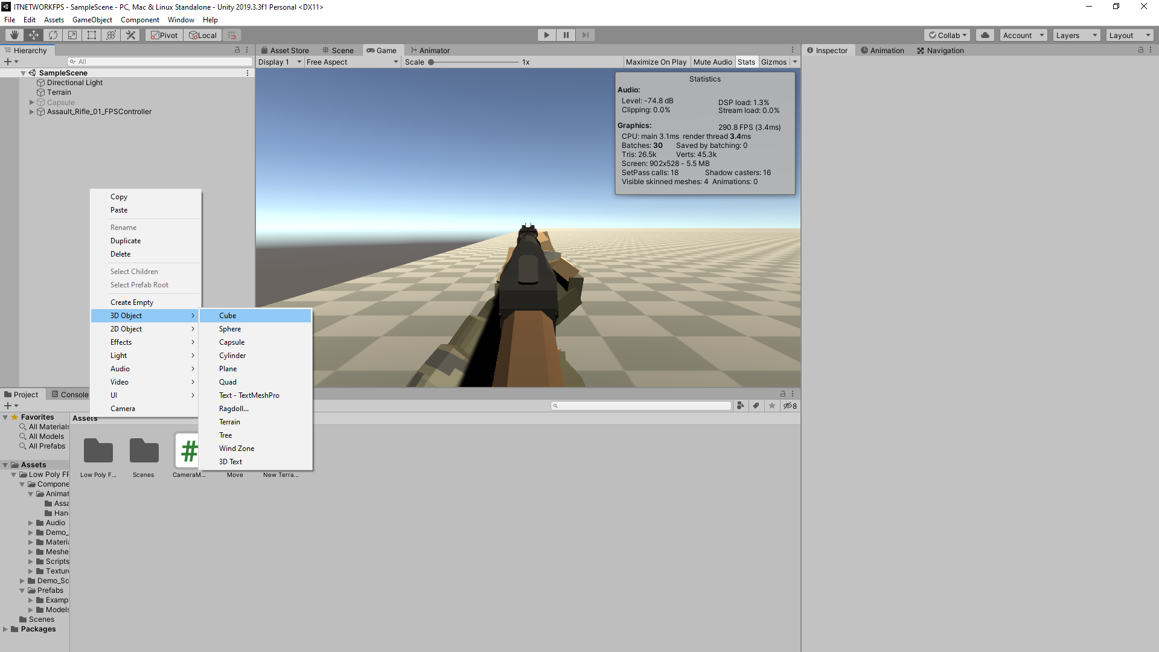Toggle Local handle rotation mode
Viewport: 1159px width, 652px height.
(x=202, y=34)
